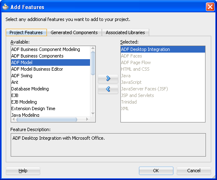Click ADF Faces in Selected list
The height and width of the screenshot is (180, 217).
[x=163, y=56]
